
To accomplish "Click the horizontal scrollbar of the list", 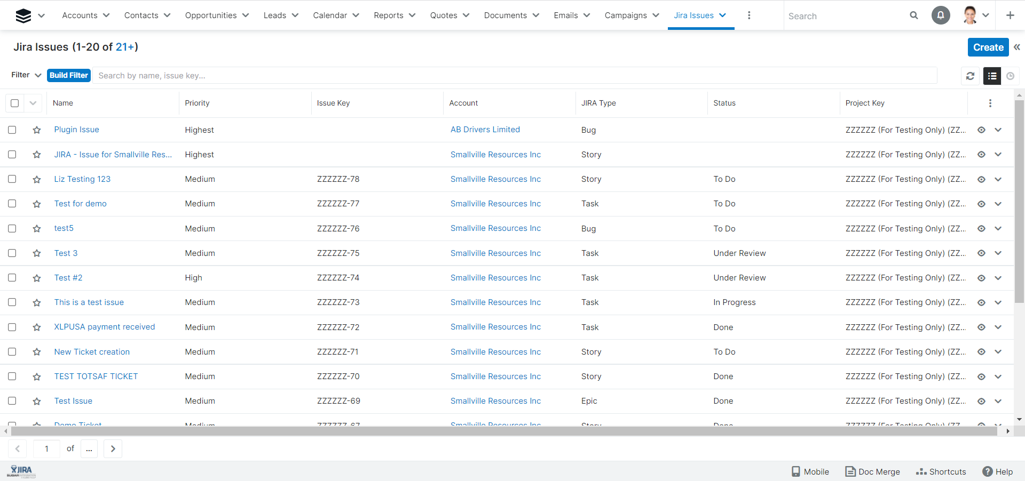I will coord(504,431).
